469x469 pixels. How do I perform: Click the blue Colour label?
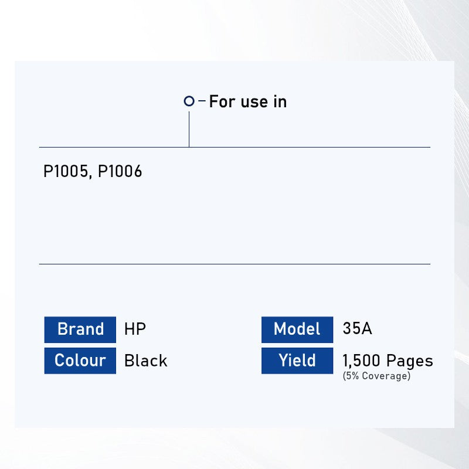click(x=80, y=361)
